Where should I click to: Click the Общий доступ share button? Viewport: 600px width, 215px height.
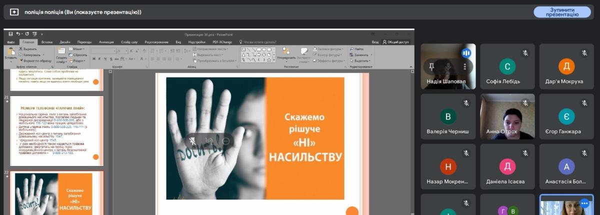click(396, 42)
